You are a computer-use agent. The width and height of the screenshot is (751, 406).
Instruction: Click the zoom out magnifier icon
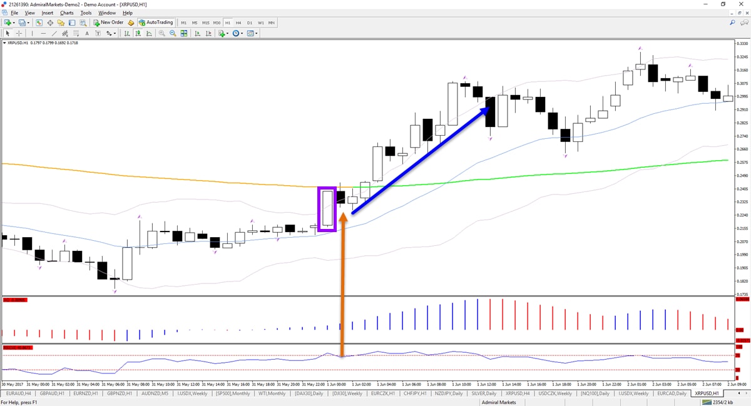click(173, 33)
